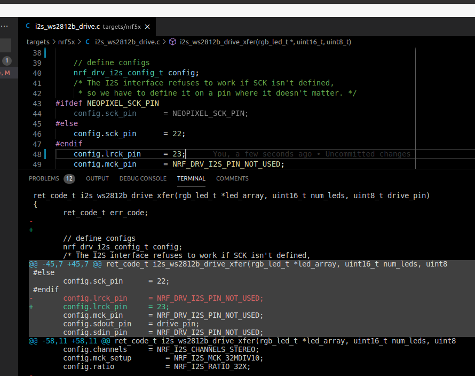The width and height of the screenshot is (475, 376).
Task: Click the '#else' line in terminal diff
Action: point(44,272)
